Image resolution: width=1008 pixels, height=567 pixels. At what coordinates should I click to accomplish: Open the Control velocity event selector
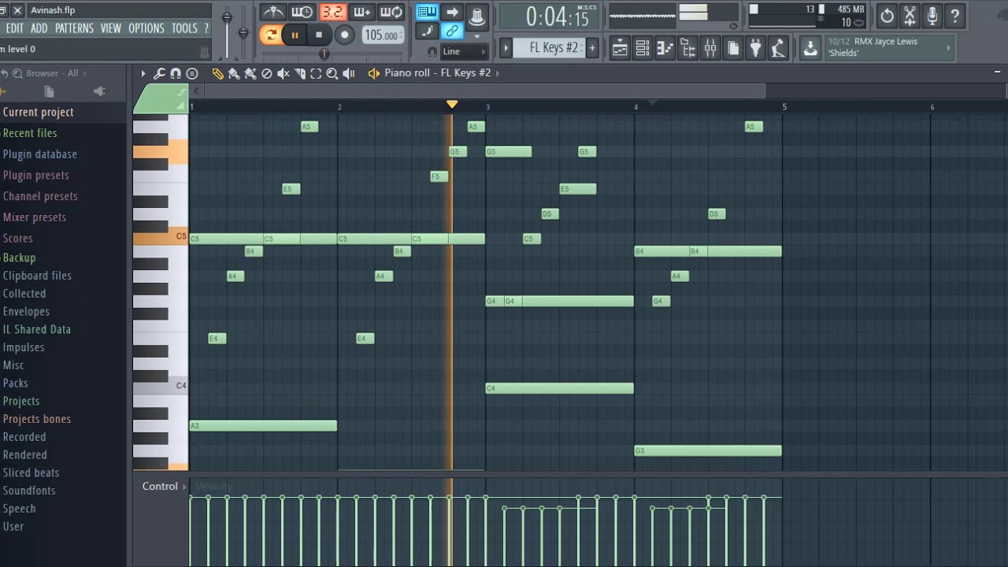click(x=165, y=486)
